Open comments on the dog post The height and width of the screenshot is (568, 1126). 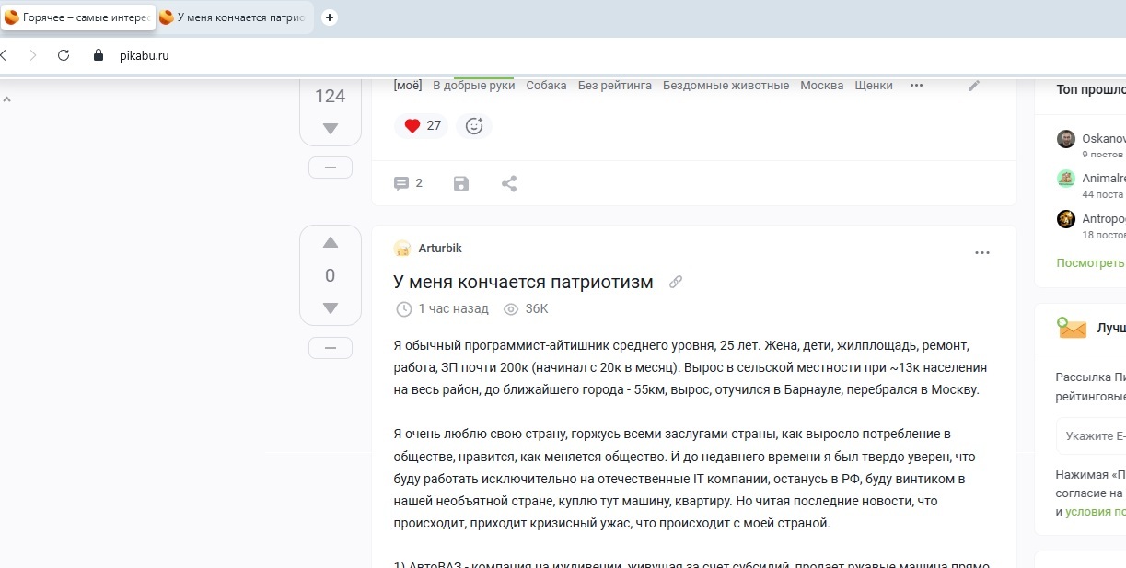tap(408, 183)
